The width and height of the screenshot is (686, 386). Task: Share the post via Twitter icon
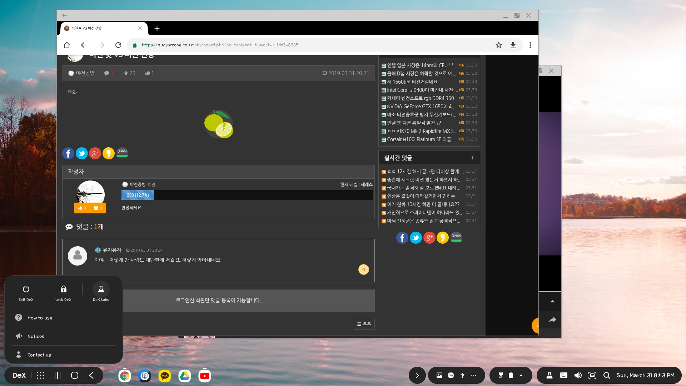81,153
